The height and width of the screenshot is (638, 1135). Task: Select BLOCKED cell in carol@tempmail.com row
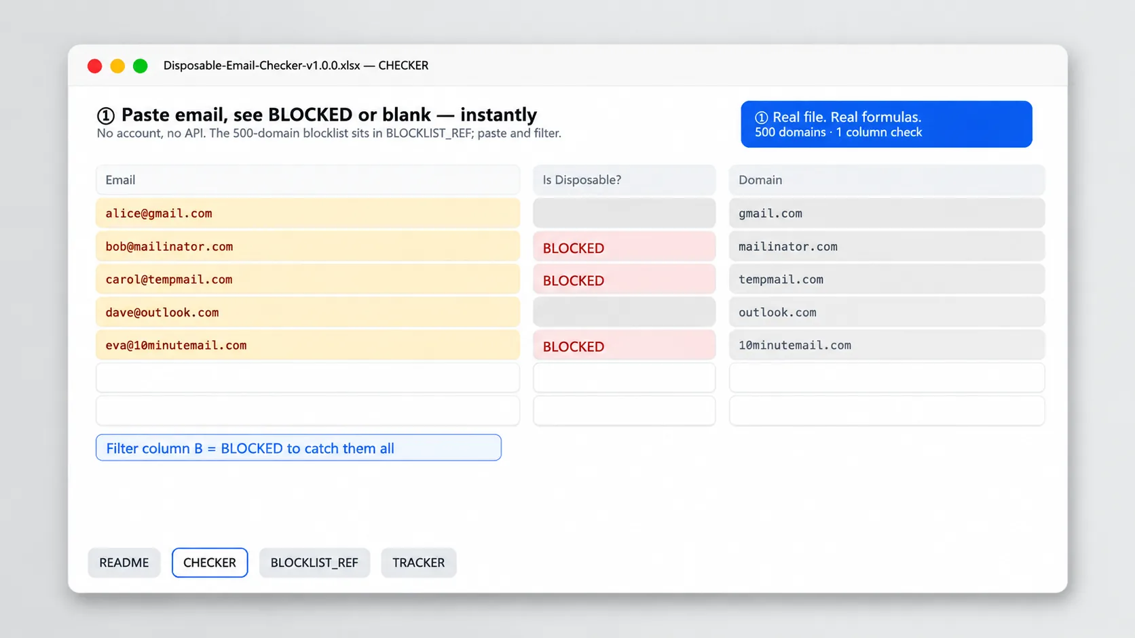click(x=625, y=279)
